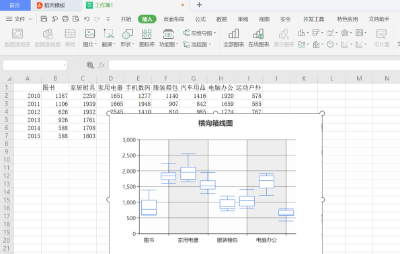Viewport: 400px width, 254px height.
Task: Click the plus button to open new tab
Action: (199, 5)
